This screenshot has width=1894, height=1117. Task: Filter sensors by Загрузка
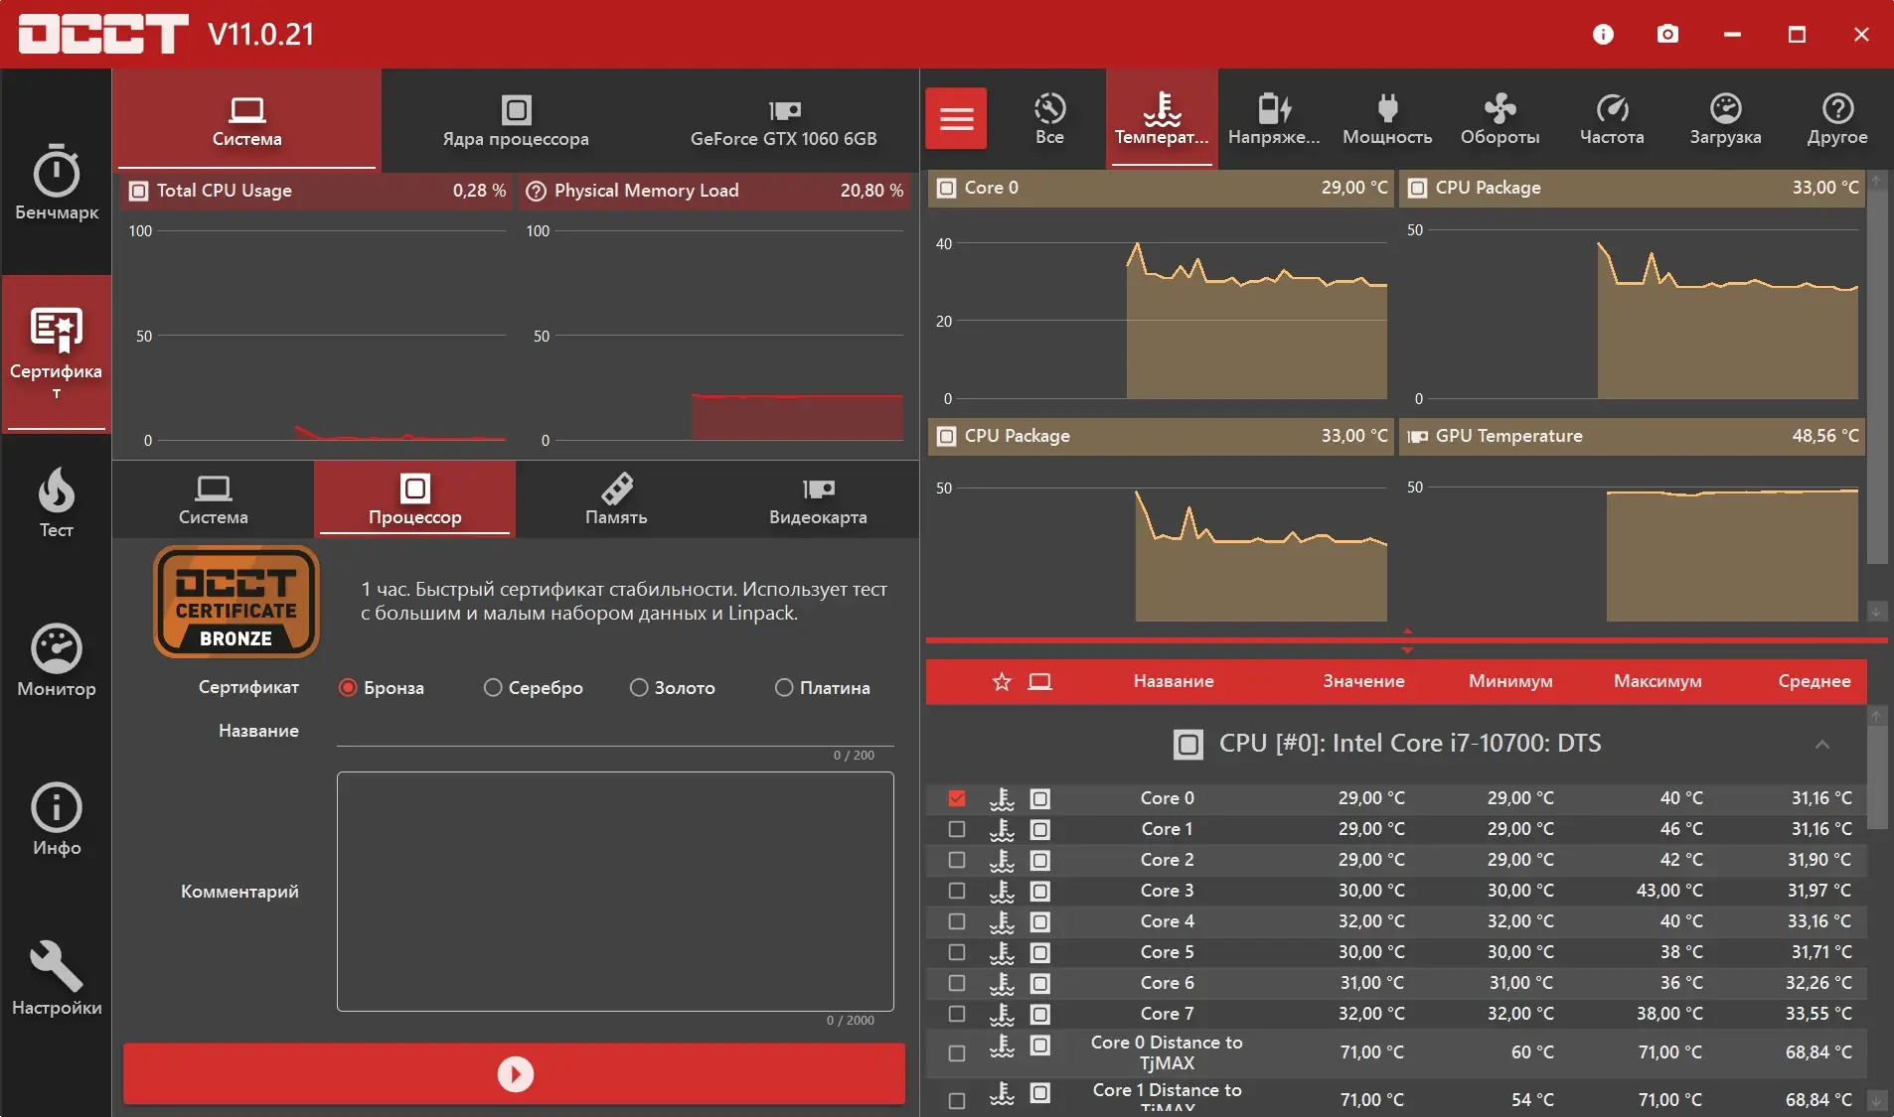(1725, 119)
